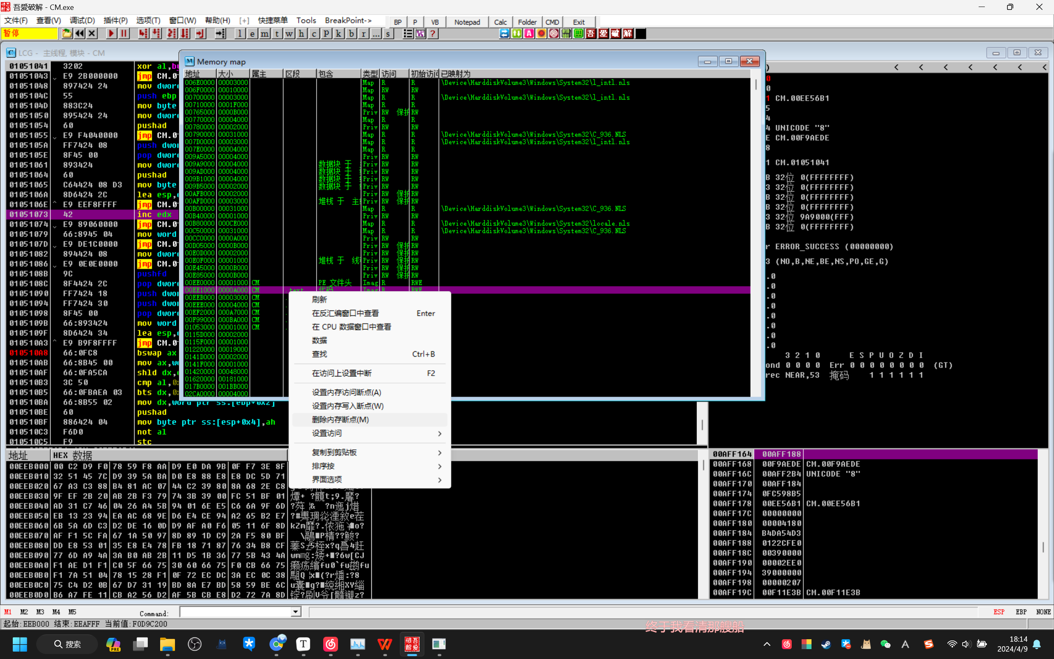Click the Notepad button
The height and width of the screenshot is (659, 1054).
pos(467,22)
